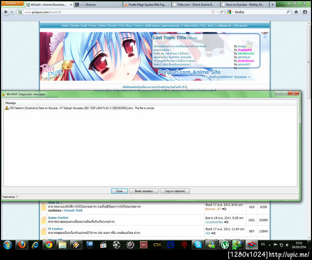Click the Break operation button

tap(144, 191)
